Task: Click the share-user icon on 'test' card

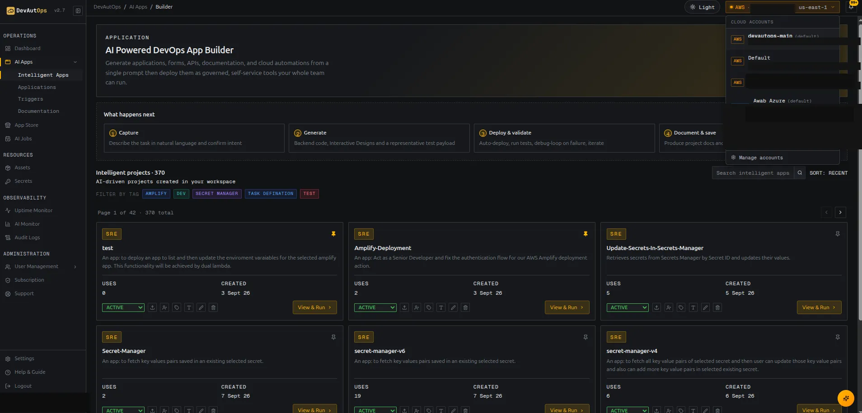Action: click(x=164, y=307)
